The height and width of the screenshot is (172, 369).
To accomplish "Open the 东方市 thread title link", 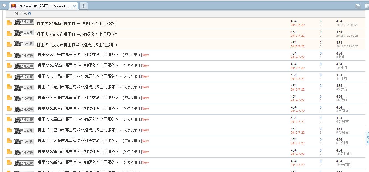I will 77,45.
